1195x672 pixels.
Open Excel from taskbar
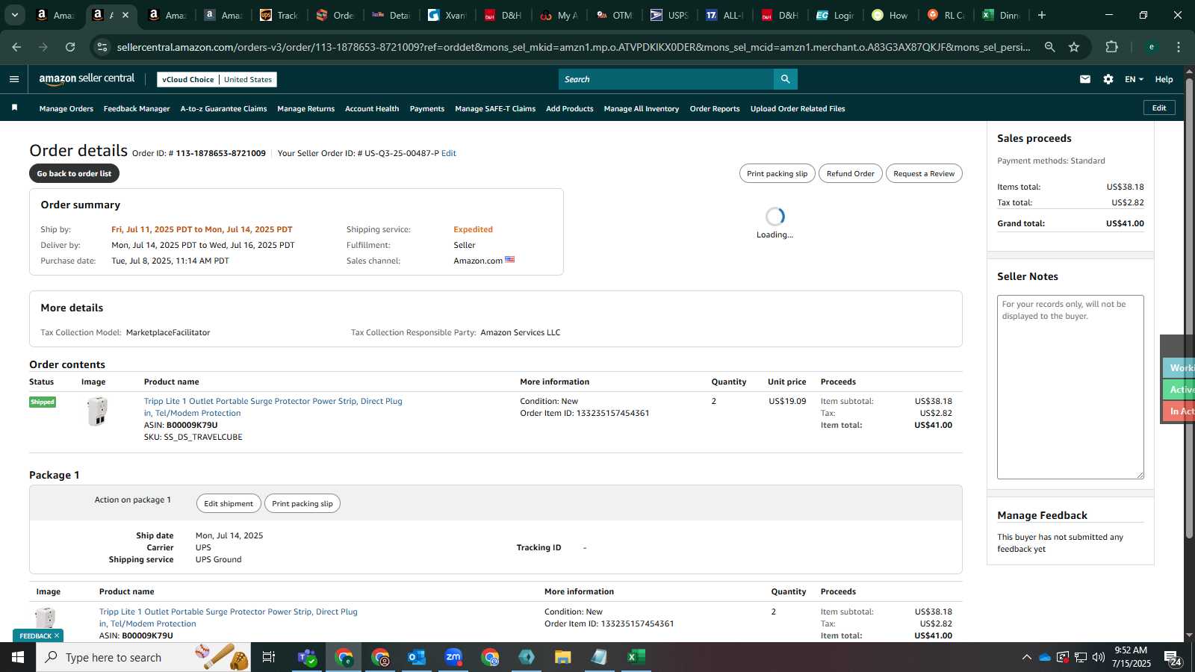pyautogui.click(x=636, y=657)
